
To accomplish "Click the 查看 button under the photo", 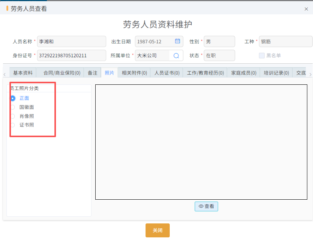I will [x=206, y=206].
